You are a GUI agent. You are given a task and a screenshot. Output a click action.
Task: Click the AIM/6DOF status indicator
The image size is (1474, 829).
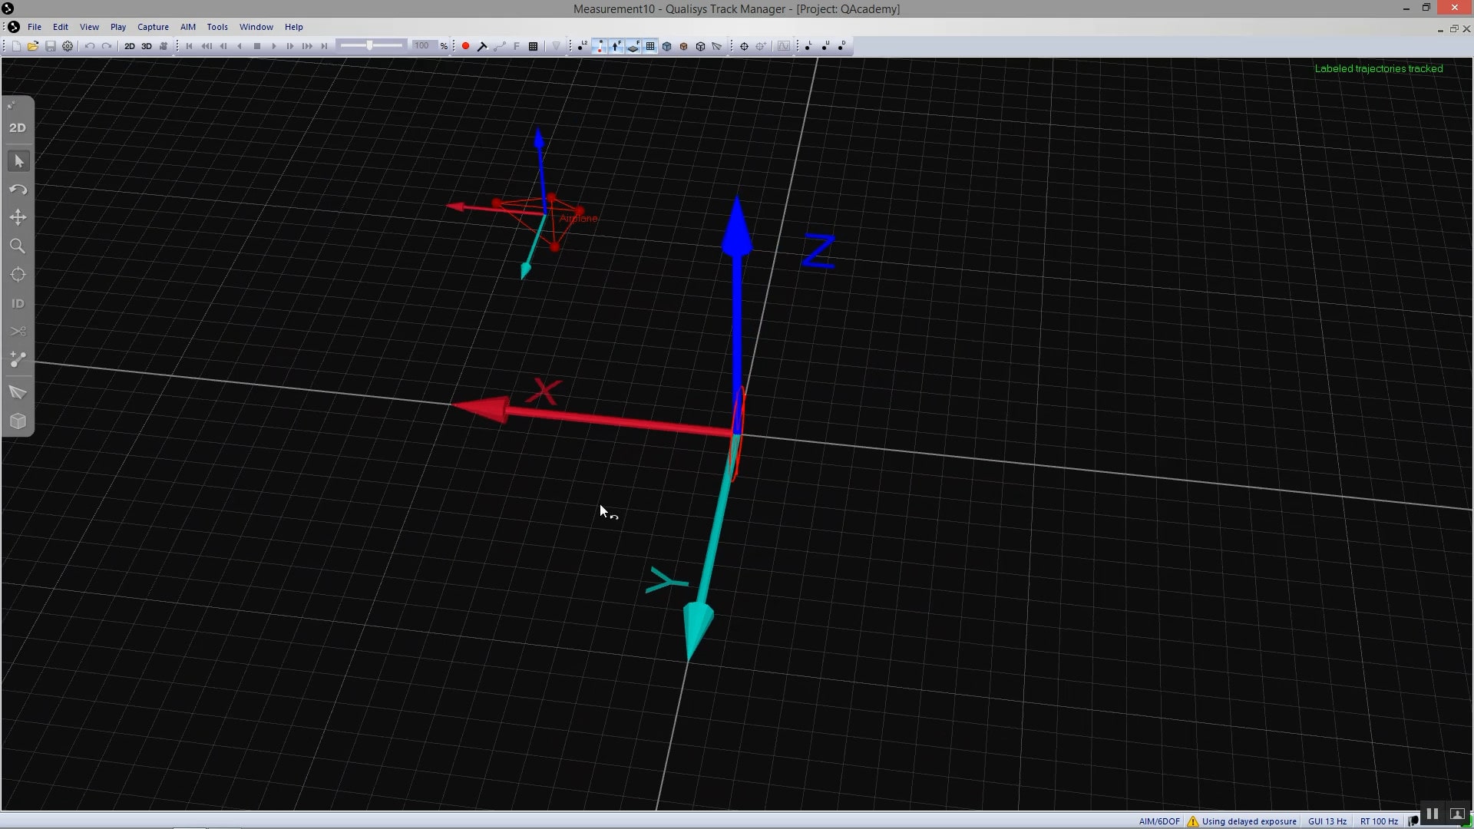pos(1159,821)
